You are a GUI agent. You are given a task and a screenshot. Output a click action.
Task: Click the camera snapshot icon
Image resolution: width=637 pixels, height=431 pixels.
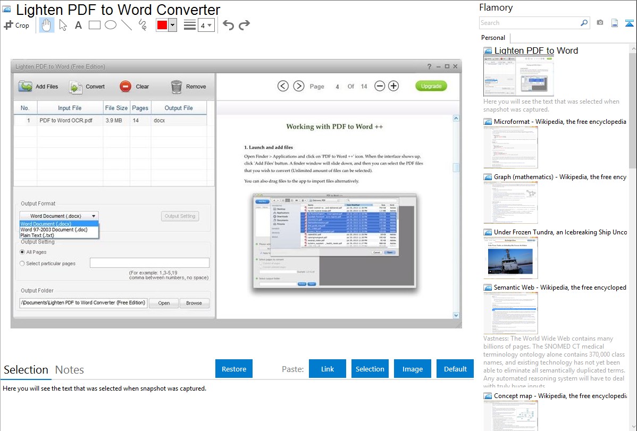click(600, 23)
